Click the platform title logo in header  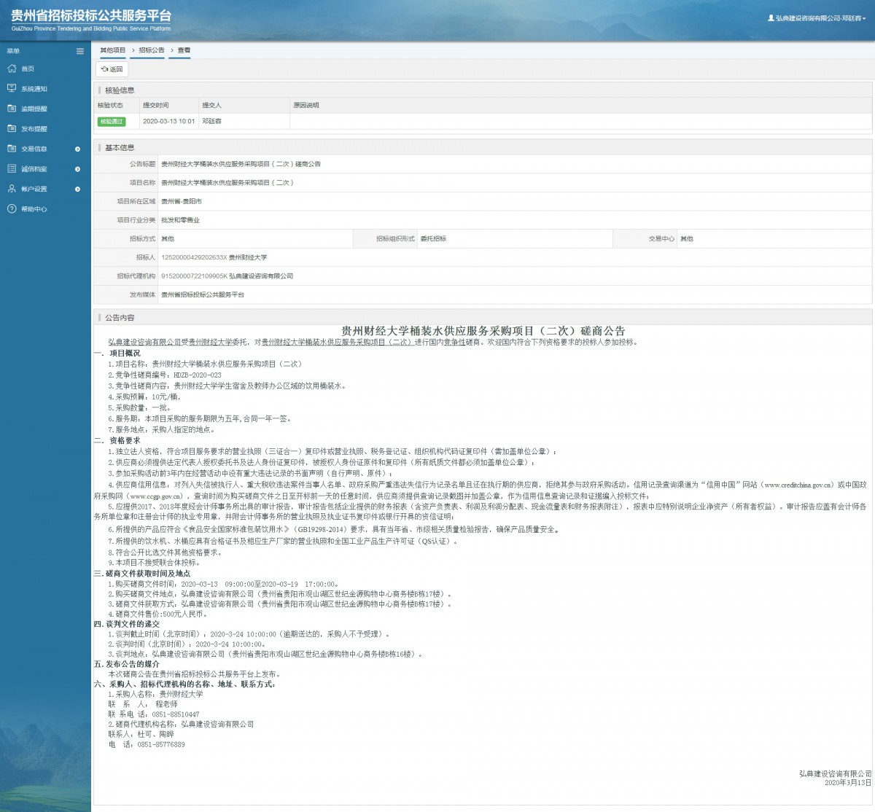[x=91, y=19]
